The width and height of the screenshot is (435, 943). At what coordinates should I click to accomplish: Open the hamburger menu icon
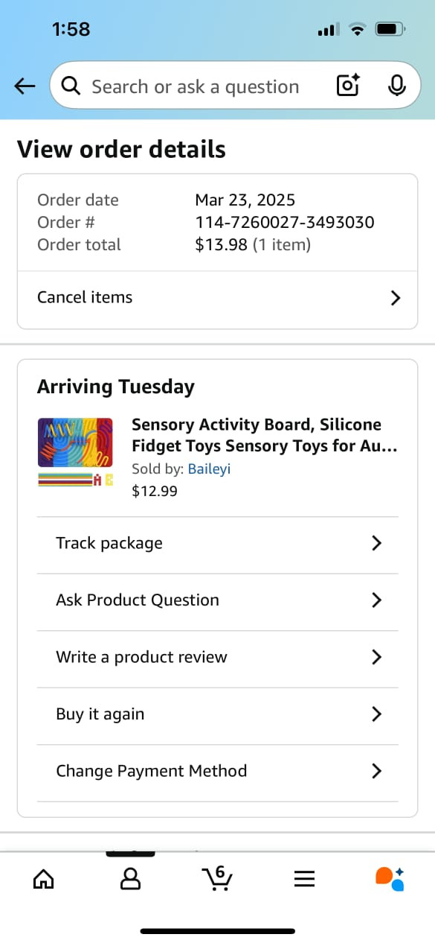[304, 880]
